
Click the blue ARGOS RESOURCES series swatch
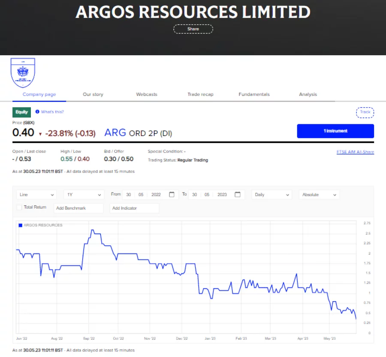19,225
